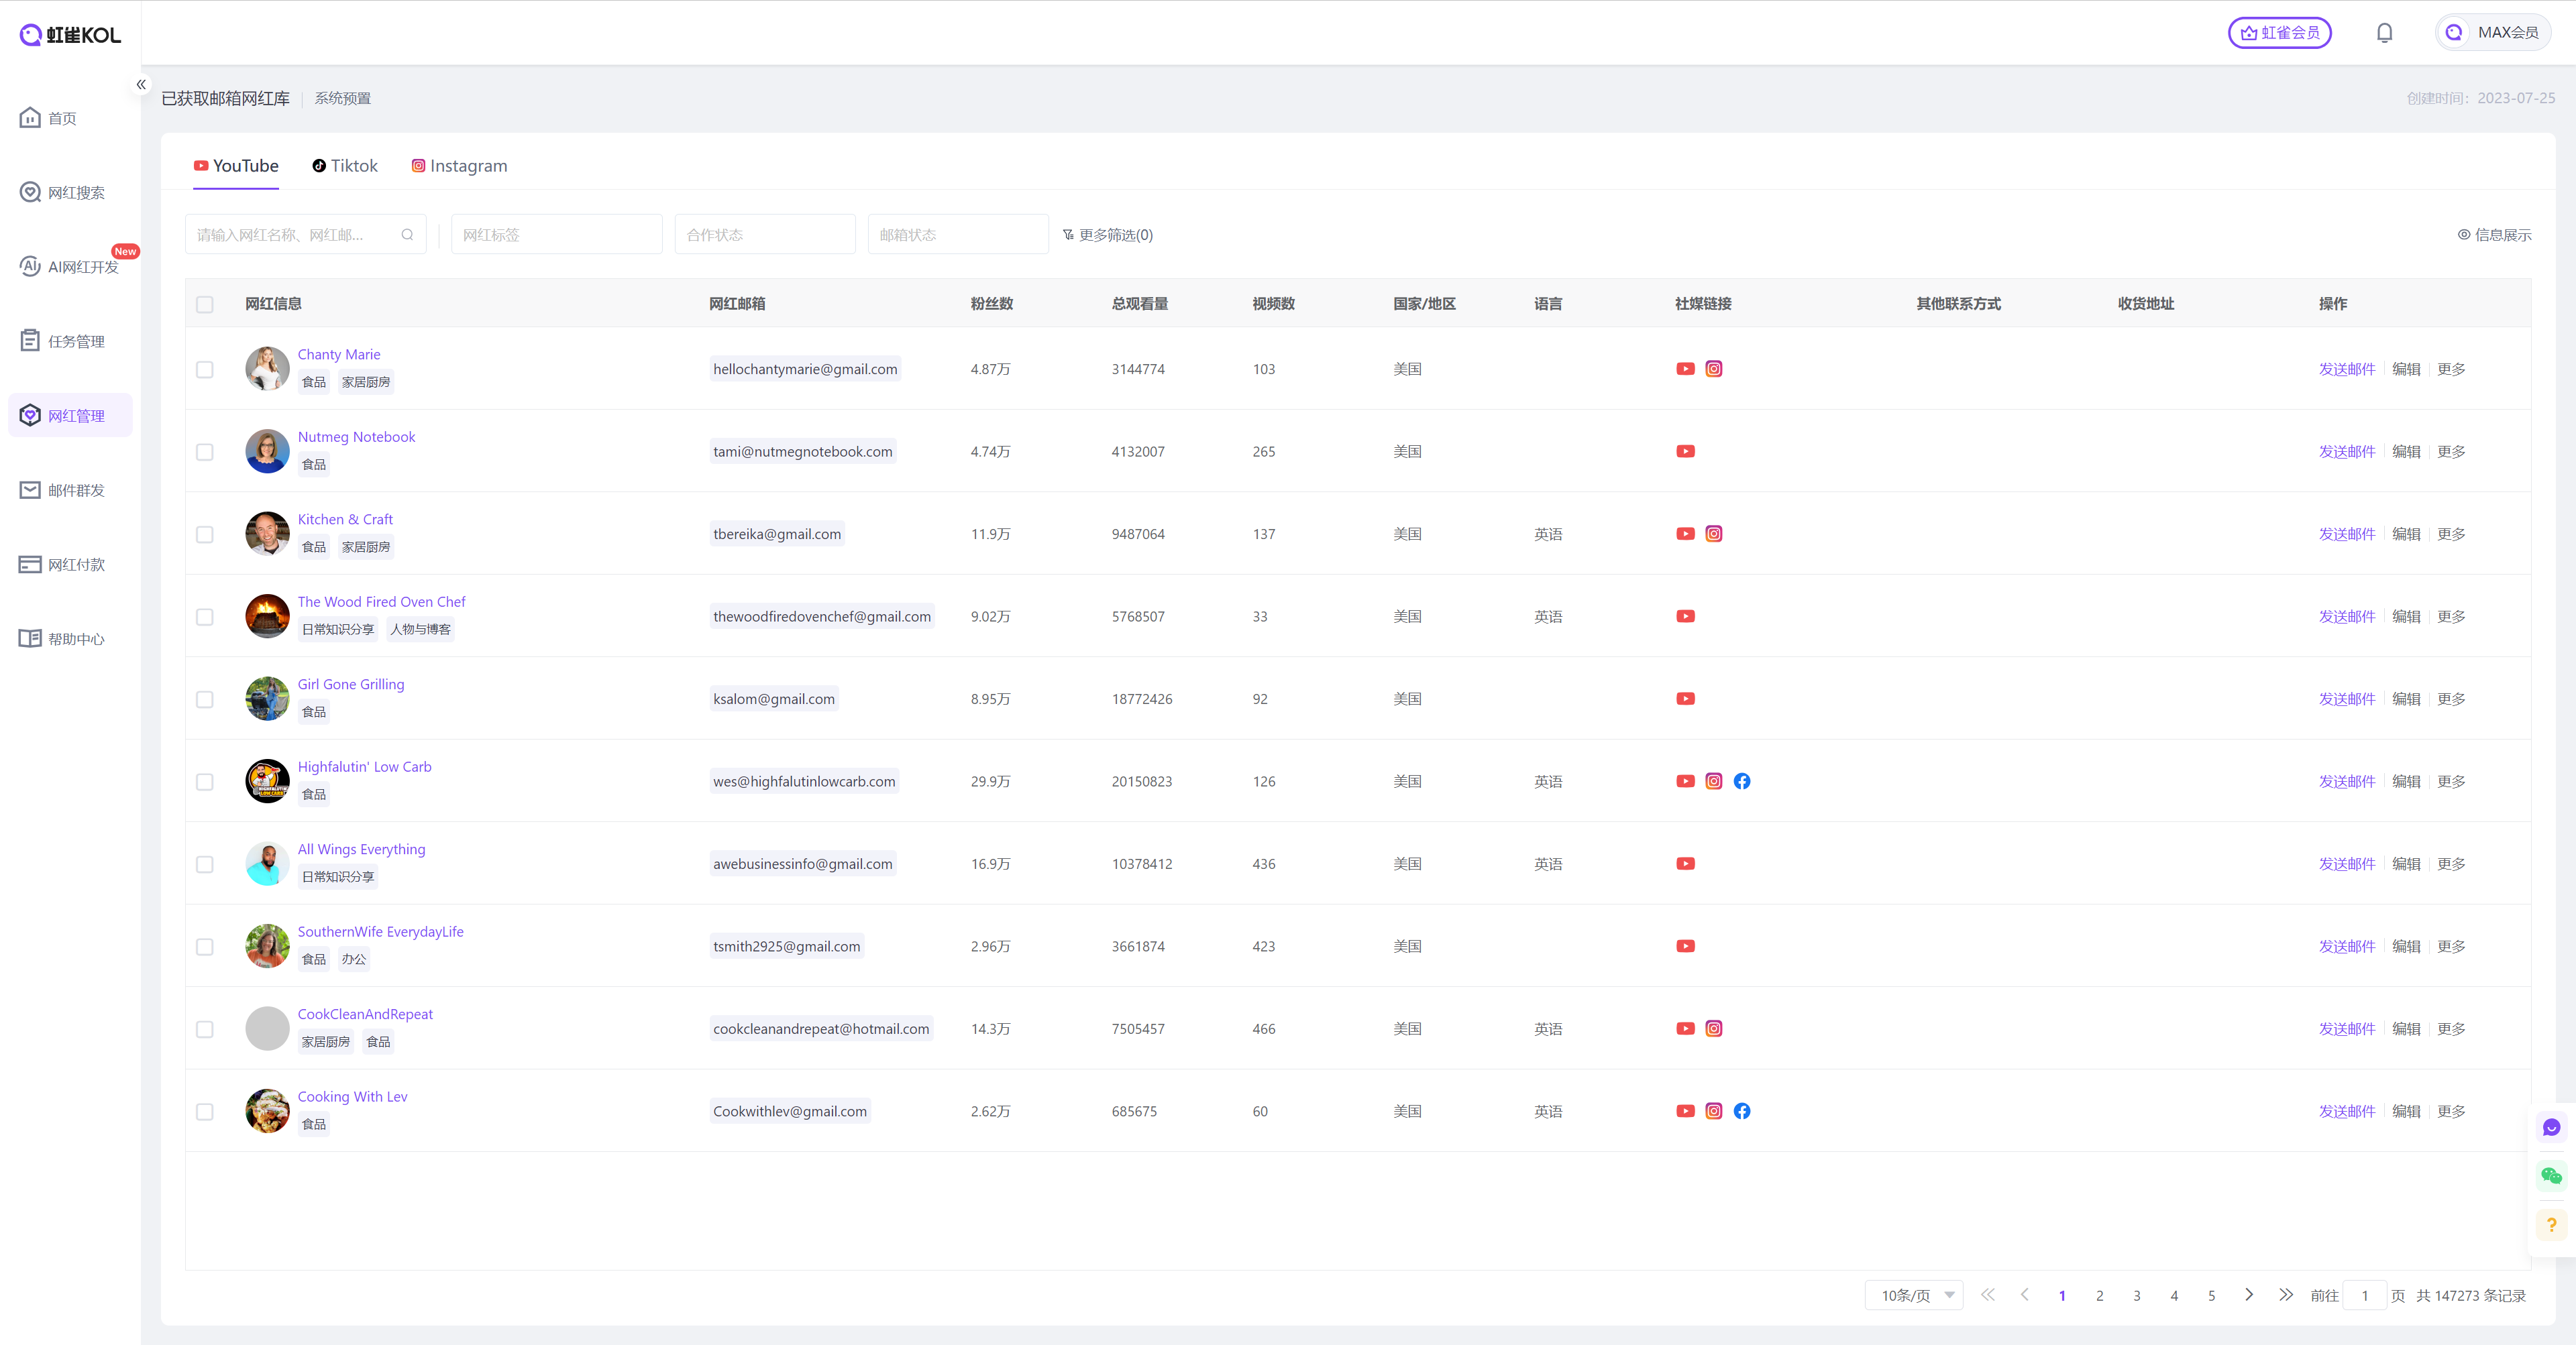The image size is (2576, 1345).
Task: Open Highfalutin' Low Carb Instagram link
Action: [x=1713, y=781]
